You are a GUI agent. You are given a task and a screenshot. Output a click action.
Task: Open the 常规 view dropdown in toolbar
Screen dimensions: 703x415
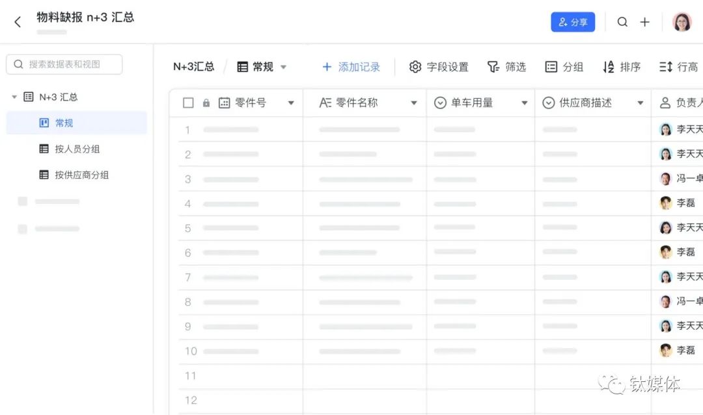click(x=262, y=67)
